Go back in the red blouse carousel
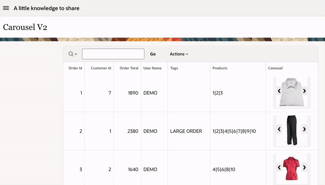This screenshot has height=185, width=325. coord(279,167)
